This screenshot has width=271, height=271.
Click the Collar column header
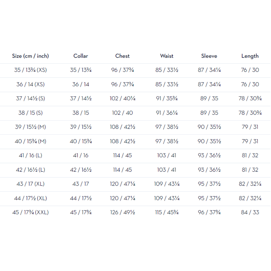pos(81,56)
